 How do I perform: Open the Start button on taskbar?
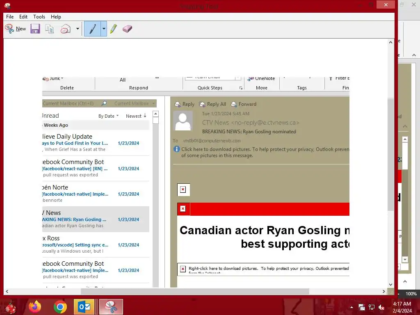click(x=11, y=307)
